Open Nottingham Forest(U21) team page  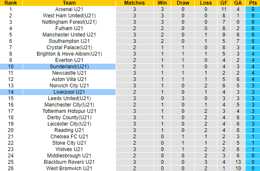[69, 22]
